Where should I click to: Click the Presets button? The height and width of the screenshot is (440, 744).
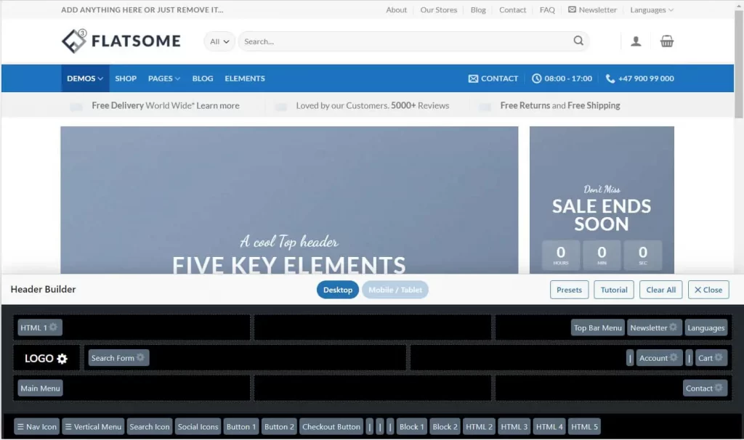tap(569, 289)
